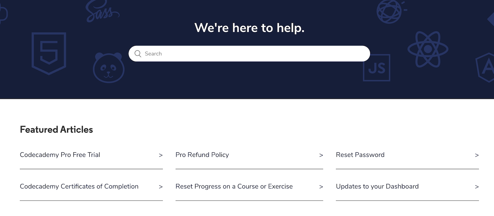
Task: Click chevron next to Pro Free Trial
Action: coord(161,155)
